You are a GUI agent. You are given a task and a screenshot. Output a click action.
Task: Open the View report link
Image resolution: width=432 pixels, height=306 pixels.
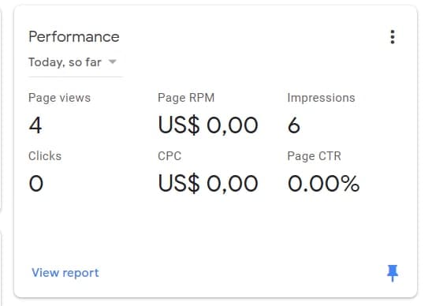[65, 273]
